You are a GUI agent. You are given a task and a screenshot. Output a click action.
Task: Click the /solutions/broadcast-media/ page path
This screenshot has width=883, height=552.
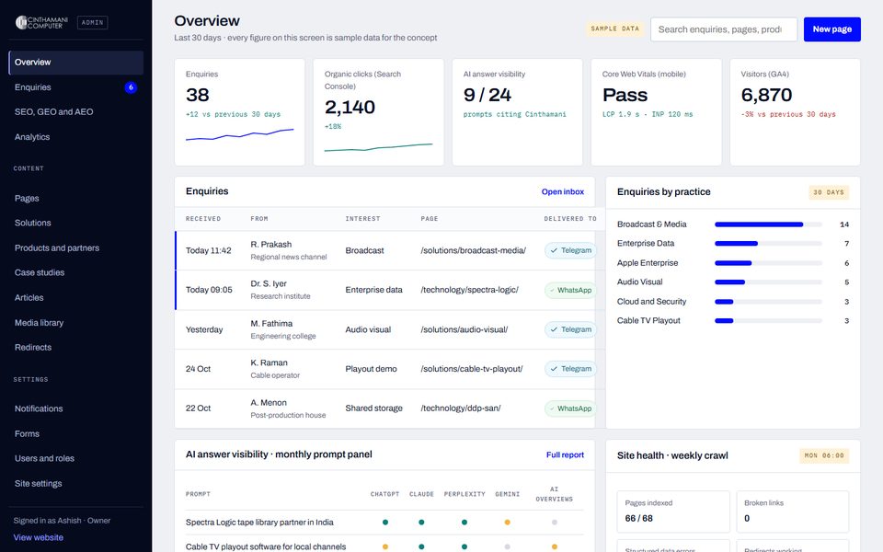click(473, 250)
